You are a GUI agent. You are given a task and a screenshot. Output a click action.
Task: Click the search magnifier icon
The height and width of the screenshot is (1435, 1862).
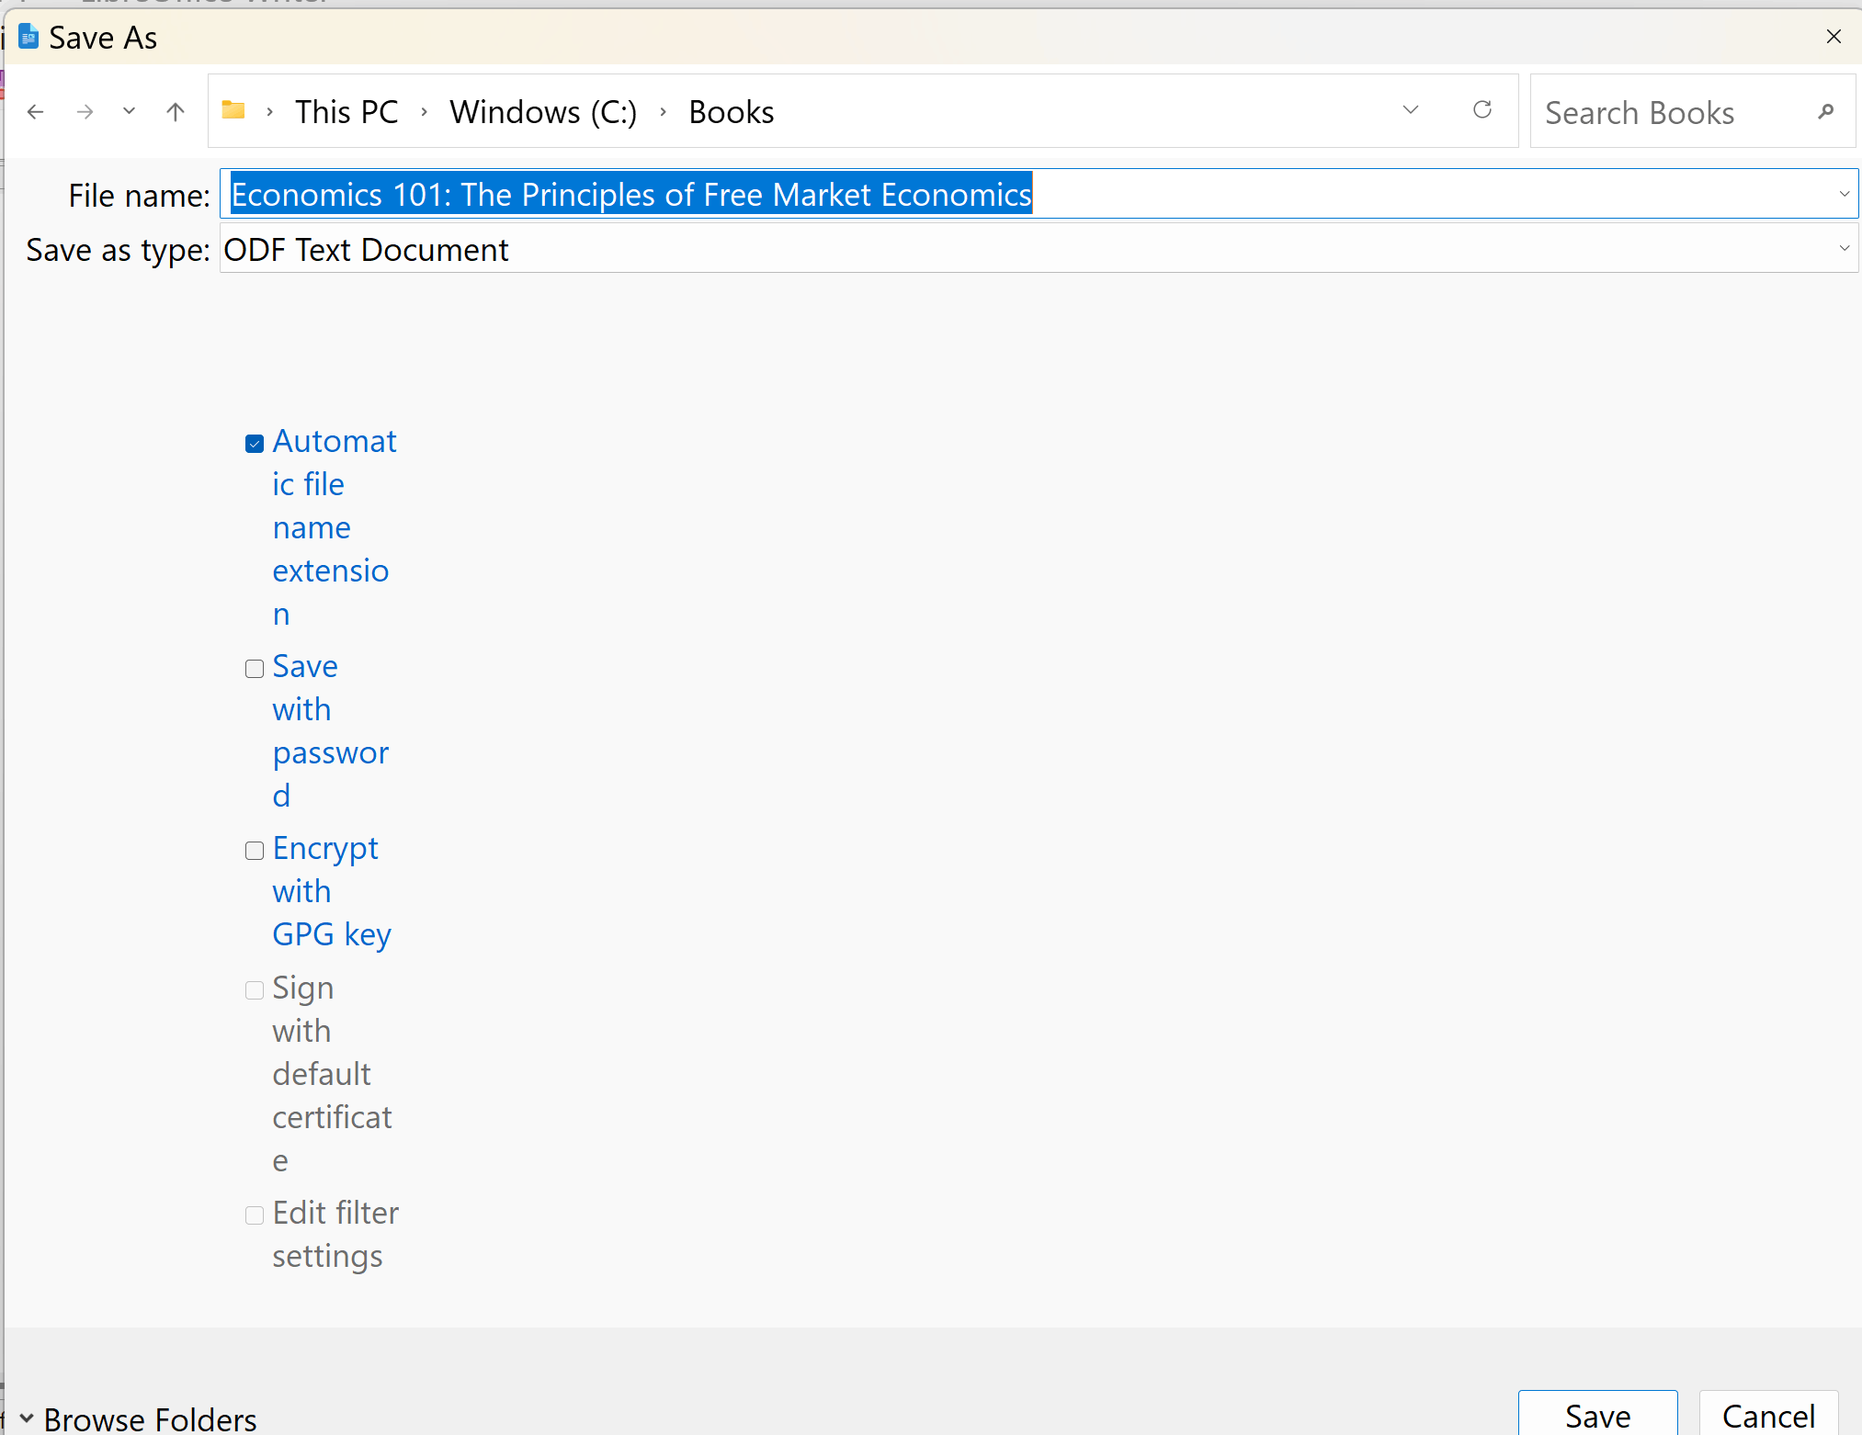(1825, 112)
